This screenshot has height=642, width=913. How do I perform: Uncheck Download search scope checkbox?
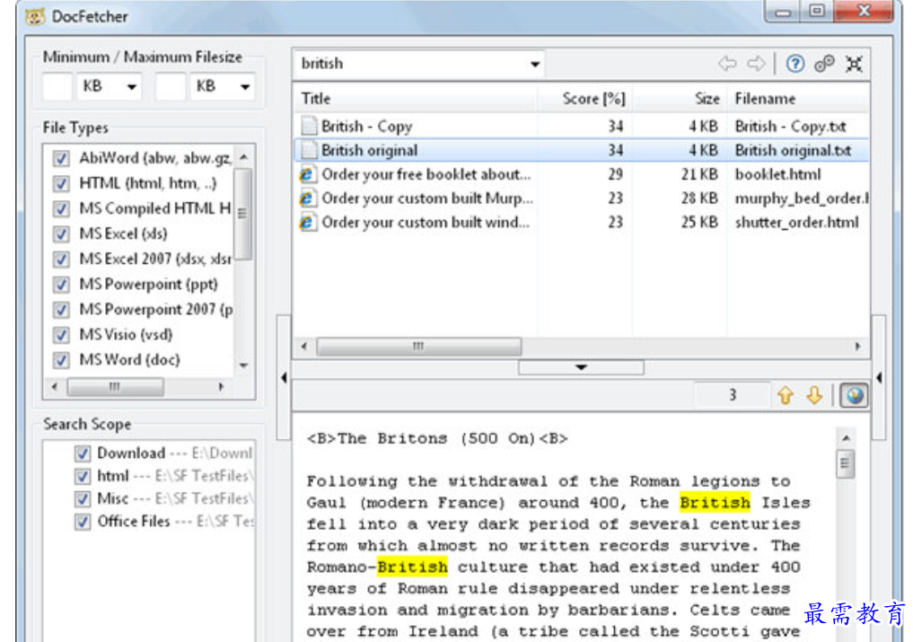pos(83,453)
